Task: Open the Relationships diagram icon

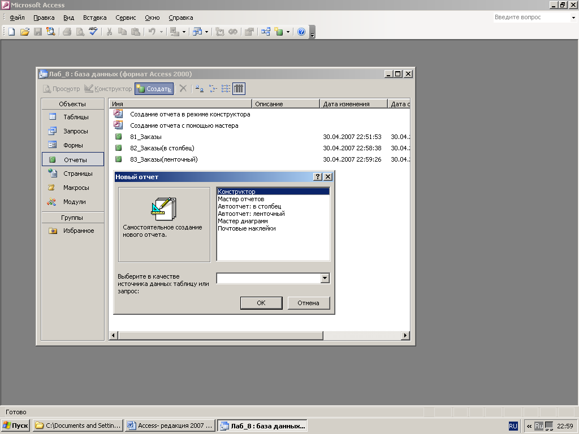Action: click(x=266, y=32)
